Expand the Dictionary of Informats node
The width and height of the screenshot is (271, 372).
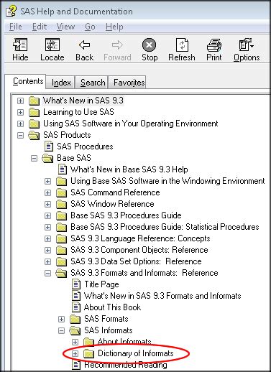(75, 353)
